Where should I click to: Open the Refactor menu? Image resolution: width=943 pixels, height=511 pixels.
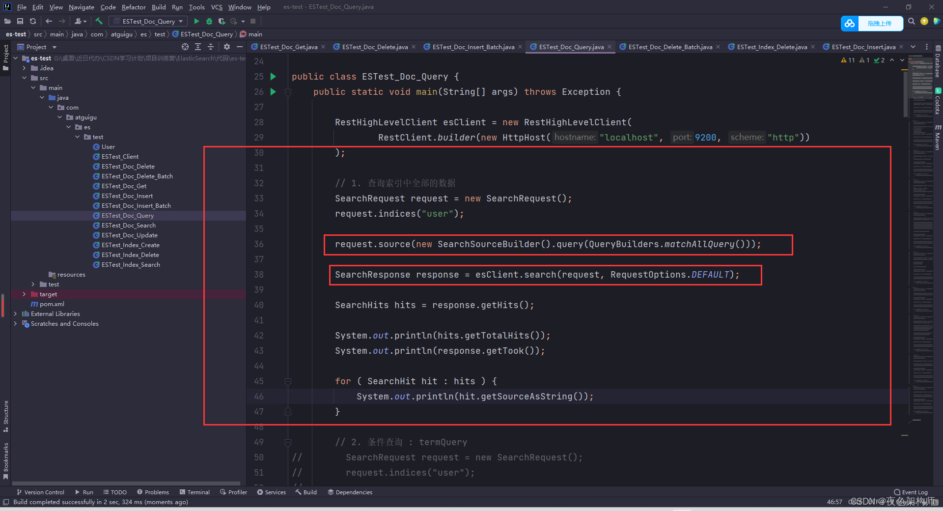point(134,7)
